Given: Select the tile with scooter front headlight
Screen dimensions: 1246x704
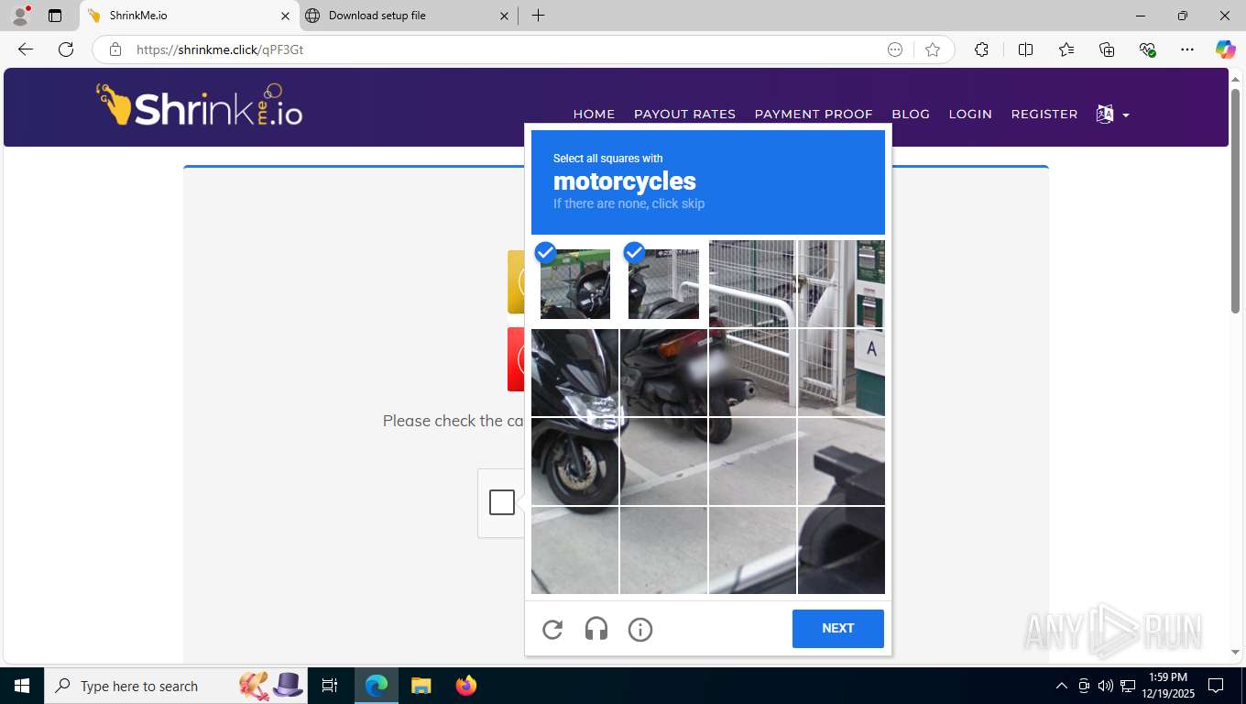Looking at the screenshot, I should (x=575, y=373).
